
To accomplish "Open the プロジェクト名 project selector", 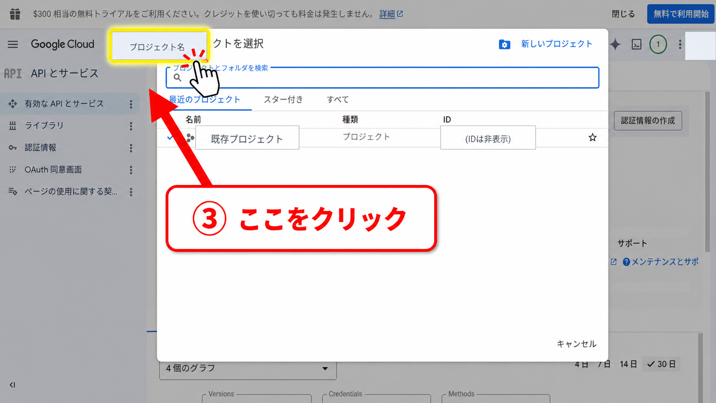I will click(159, 46).
